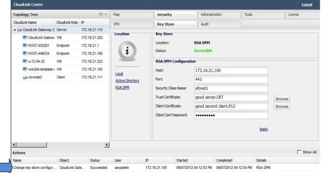Click the HOST-0202D1 endpoint icon
The image size is (321, 173).
(25, 45)
